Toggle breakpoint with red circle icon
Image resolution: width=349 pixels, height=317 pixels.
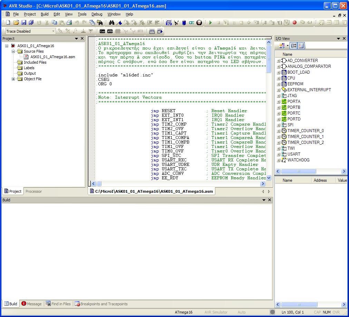(x=294, y=23)
